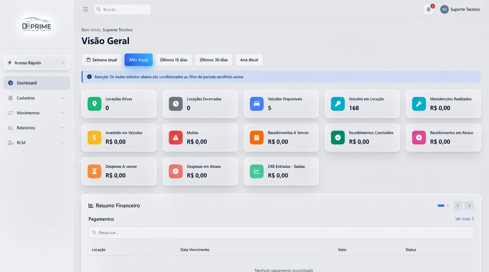Viewport: 489px width, 272px height.
Task: Go to the next Resumo Financeiro slide
Action: 469,206
